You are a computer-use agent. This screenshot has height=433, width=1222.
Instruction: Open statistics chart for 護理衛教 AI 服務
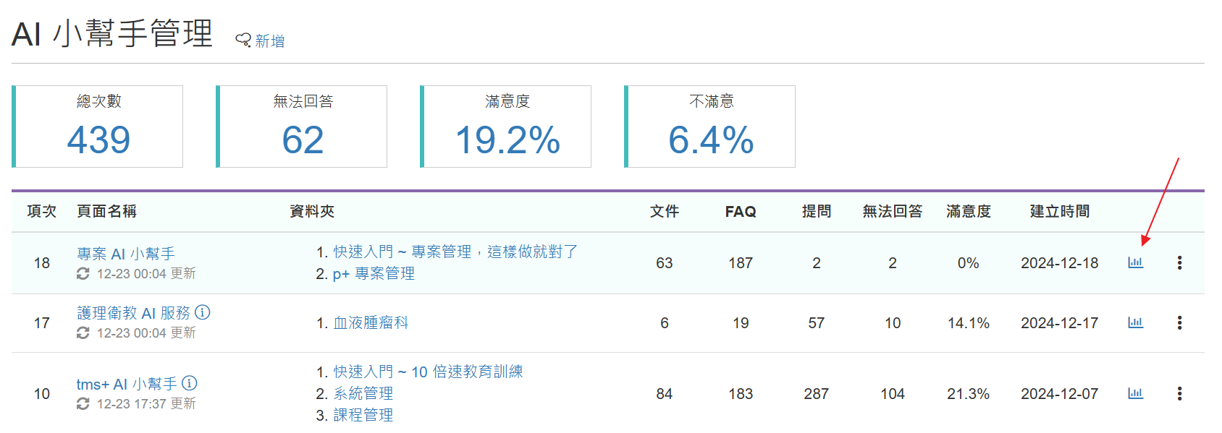point(1135,322)
